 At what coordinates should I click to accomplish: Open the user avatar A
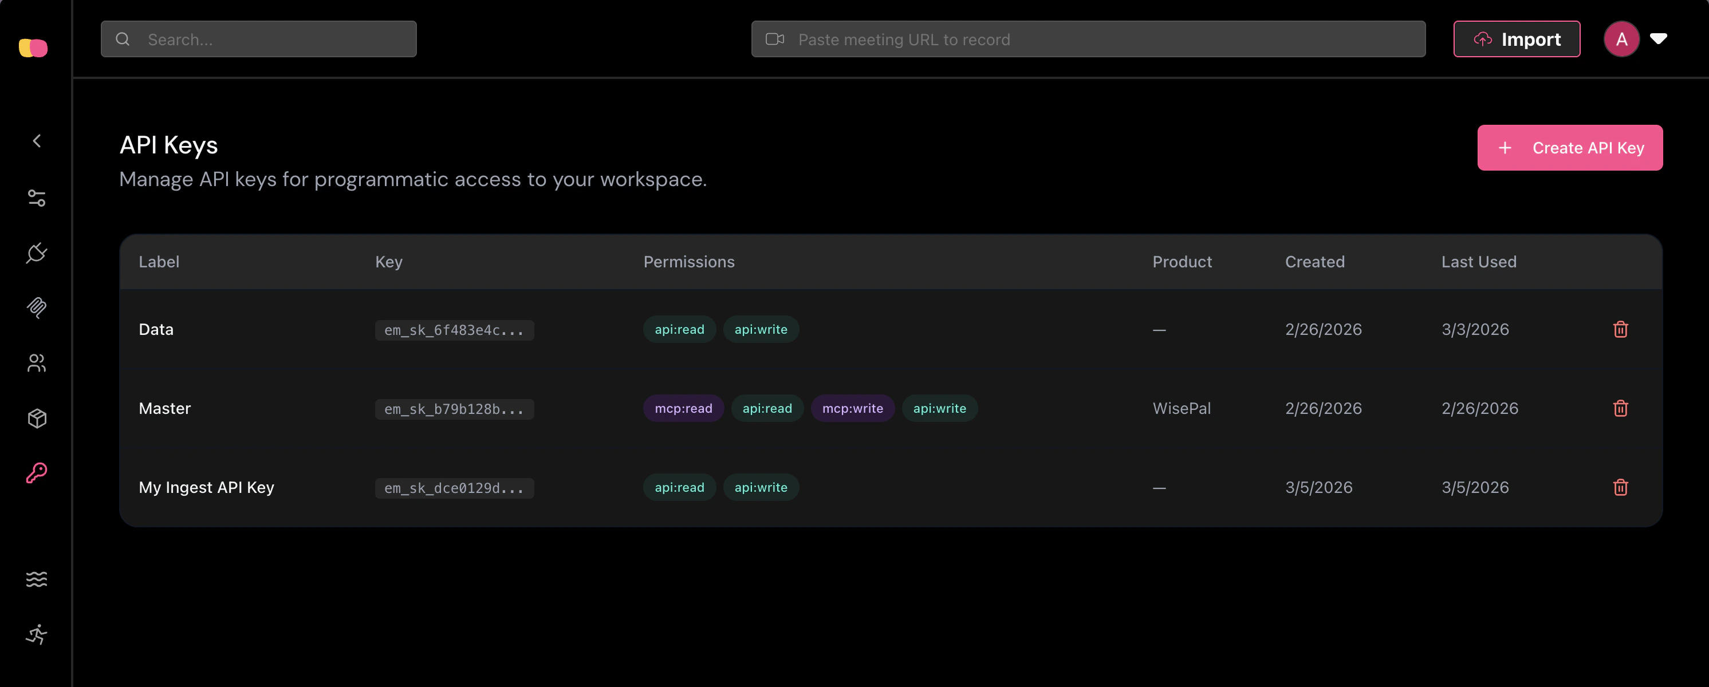click(x=1621, y=39)
